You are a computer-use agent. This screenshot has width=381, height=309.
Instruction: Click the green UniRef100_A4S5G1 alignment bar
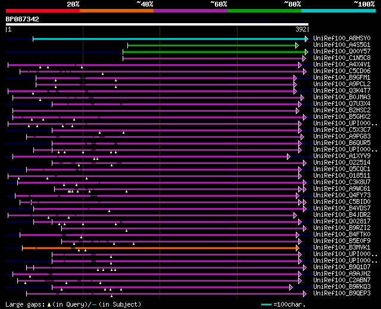tap(212, 45)
